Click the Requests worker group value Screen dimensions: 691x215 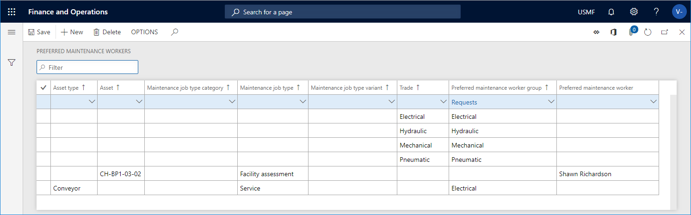click(x=464, y=102)
